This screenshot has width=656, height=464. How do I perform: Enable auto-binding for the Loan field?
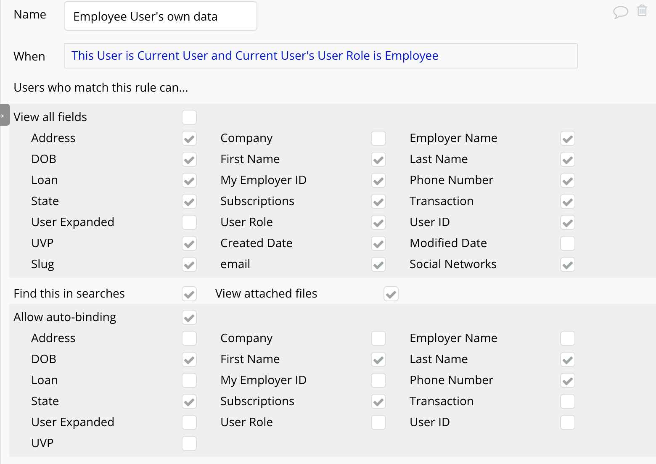pos(189,380)
